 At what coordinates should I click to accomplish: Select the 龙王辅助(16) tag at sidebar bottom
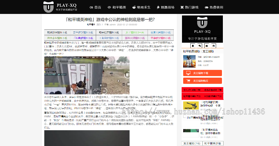(x=192, y=143)
